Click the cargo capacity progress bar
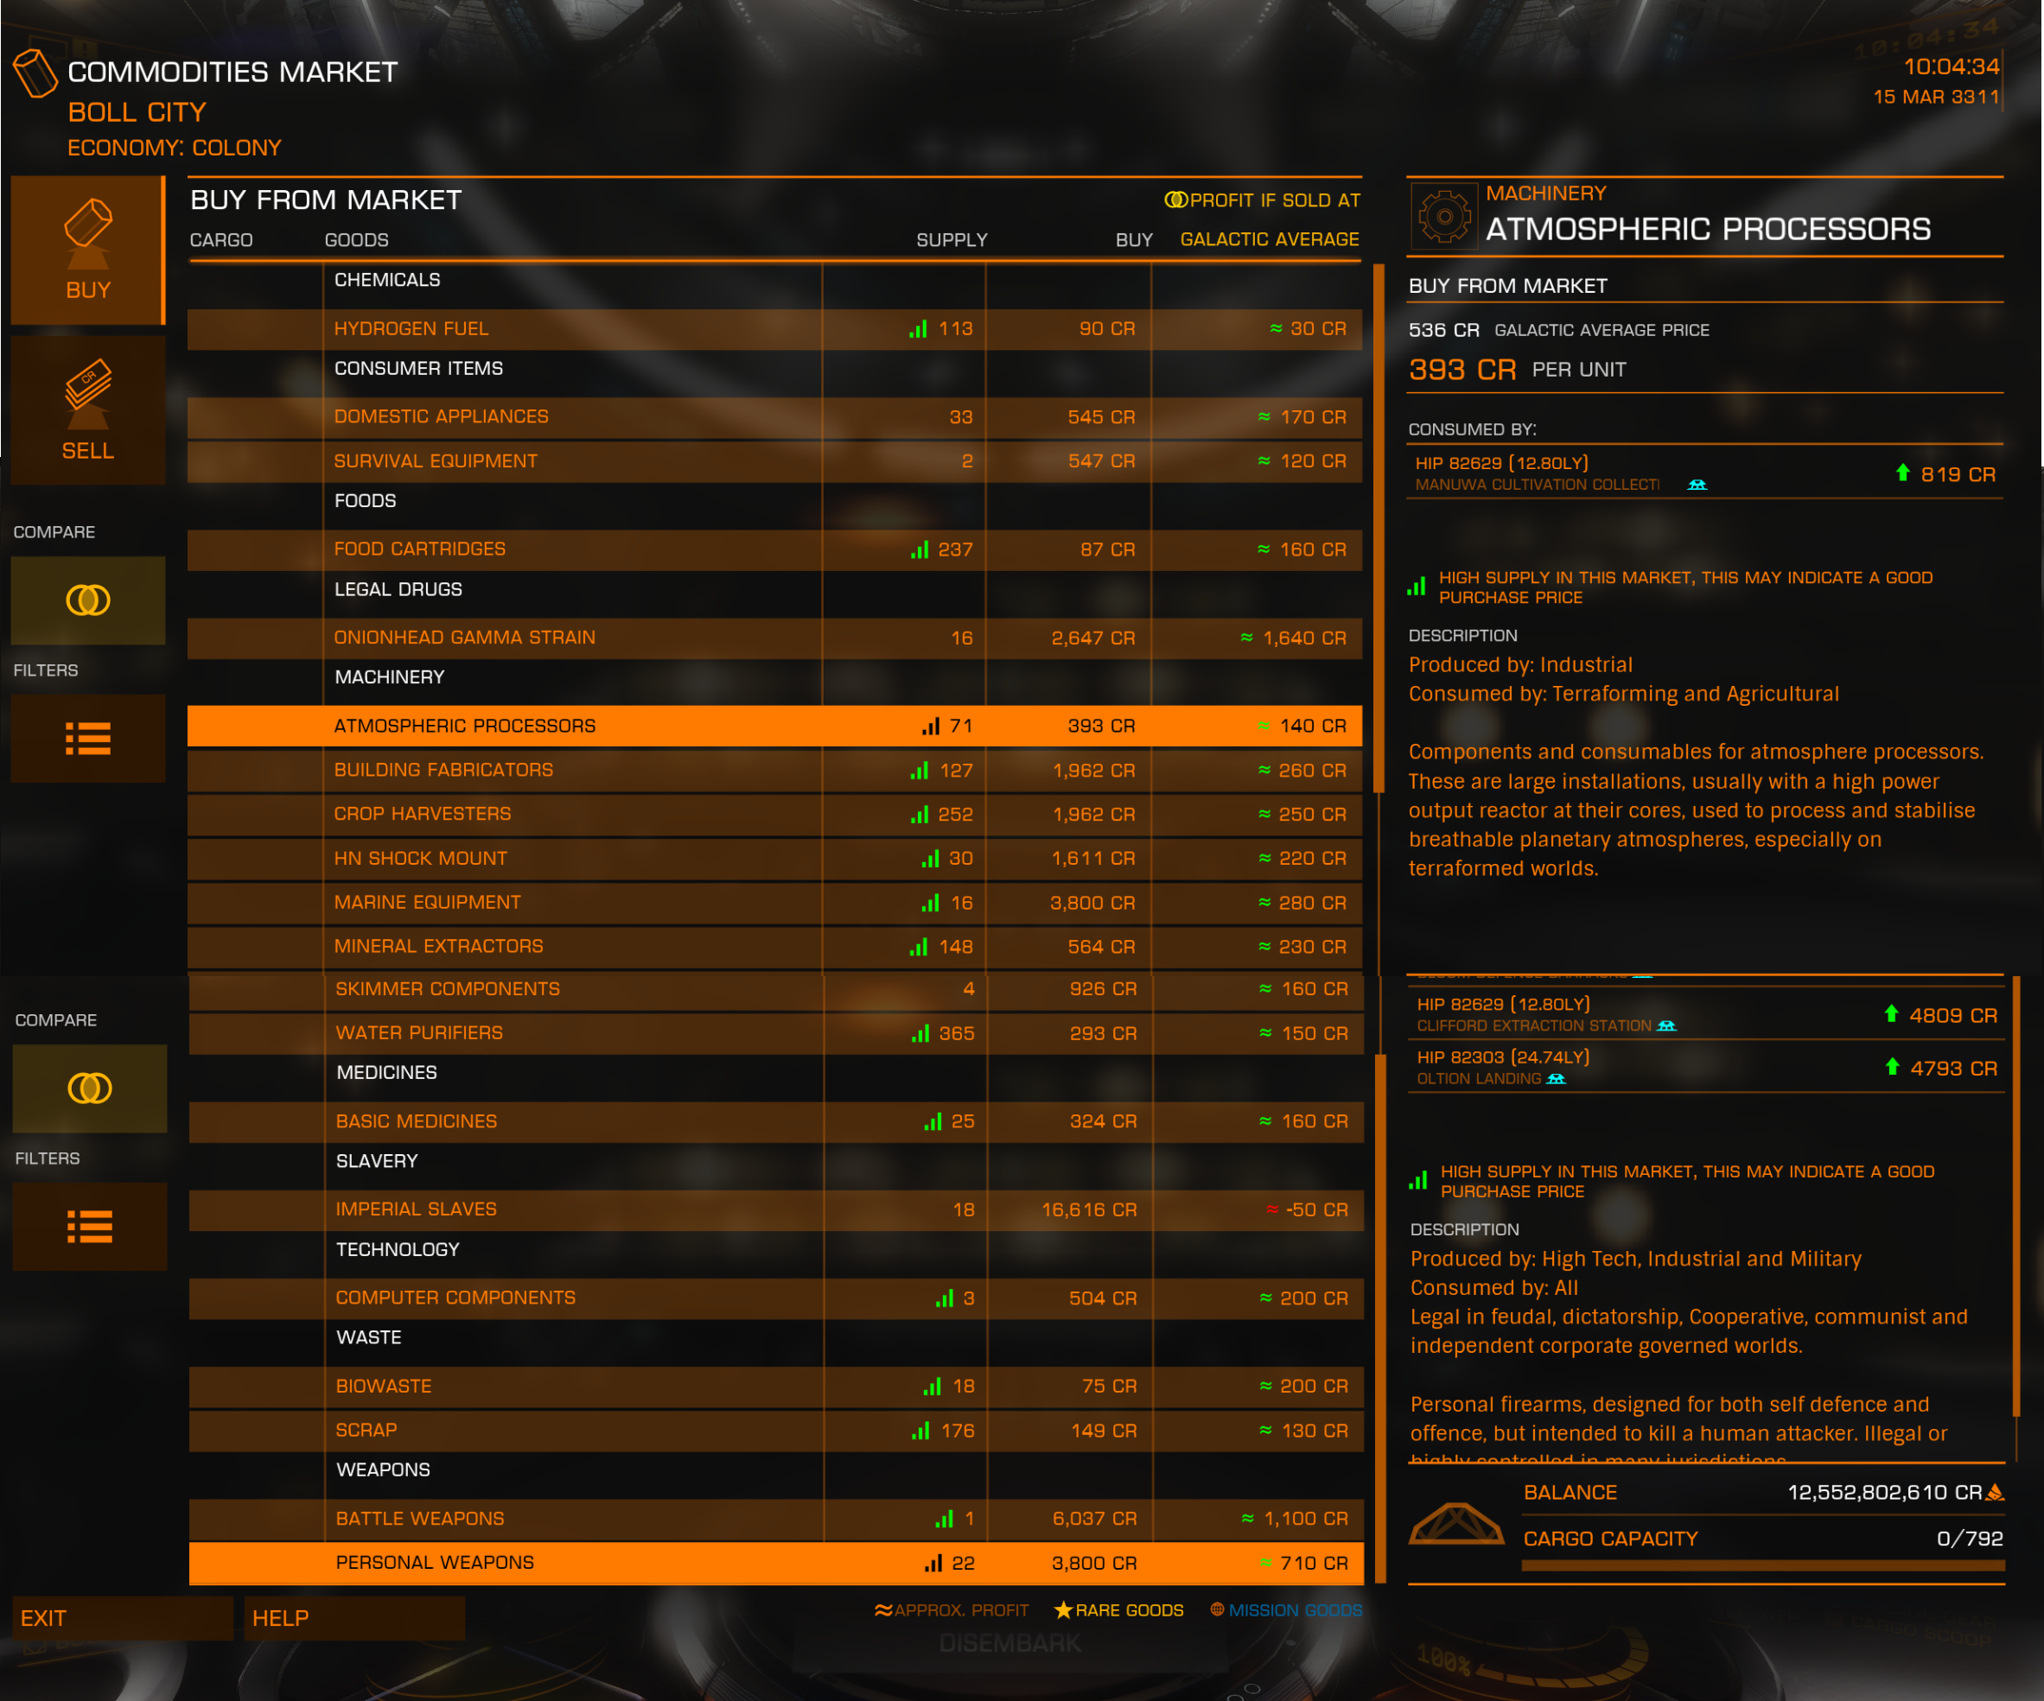This screenshot has width=2044, height=1701. (x=1763, y=1565)
